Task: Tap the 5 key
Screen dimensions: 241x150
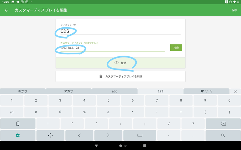Action: coord(108,100)
